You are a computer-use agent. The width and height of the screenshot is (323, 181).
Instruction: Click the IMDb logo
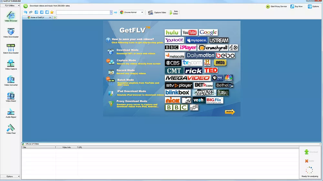[220, 63]
